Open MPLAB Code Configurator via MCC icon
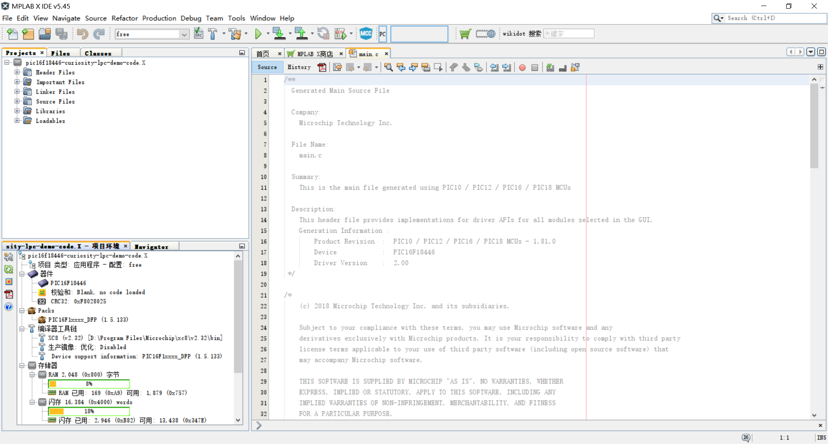Image resolution: width=828 pixels, height=444 pixels. (366, 34)
